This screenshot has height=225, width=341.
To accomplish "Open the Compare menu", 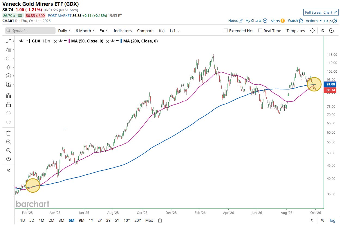I will pos(145,31).
